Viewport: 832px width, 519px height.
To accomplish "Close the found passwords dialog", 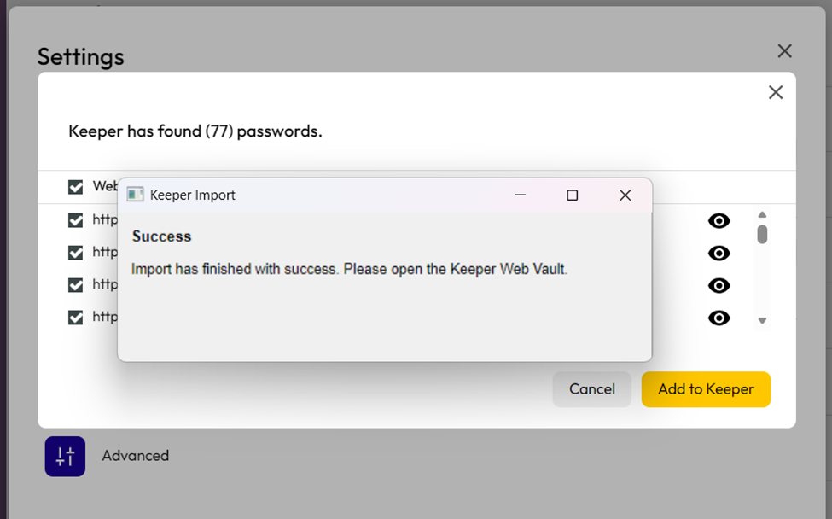I will [x=775, y=92].
